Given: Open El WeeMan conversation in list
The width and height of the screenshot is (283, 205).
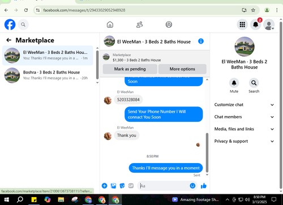Looking at the screenshot, I should point(48,55).
